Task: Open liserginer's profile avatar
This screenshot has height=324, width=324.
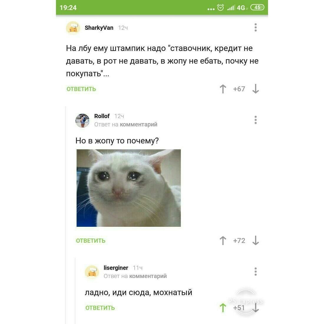Action: [92, 272]
